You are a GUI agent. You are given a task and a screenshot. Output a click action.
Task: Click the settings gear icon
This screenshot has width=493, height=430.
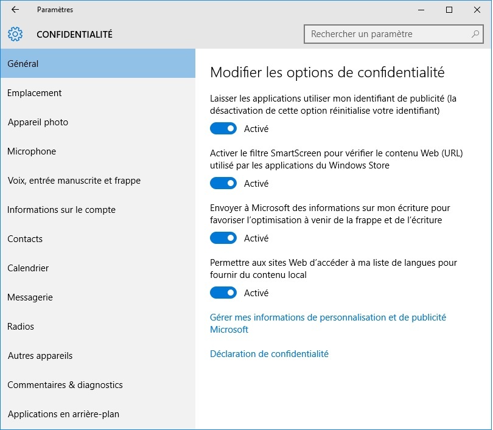pos(15,34)
